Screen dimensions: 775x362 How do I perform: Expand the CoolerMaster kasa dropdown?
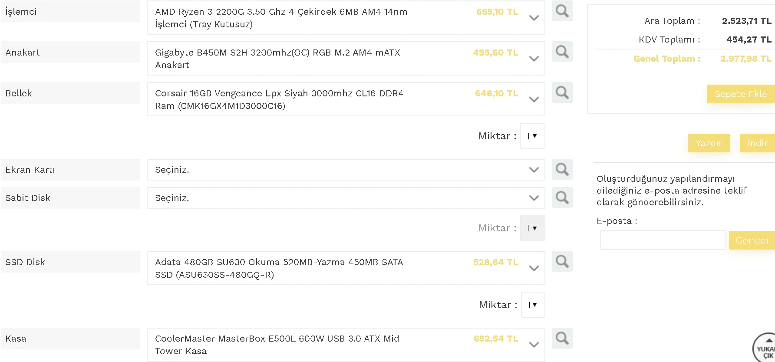(534, 344)
